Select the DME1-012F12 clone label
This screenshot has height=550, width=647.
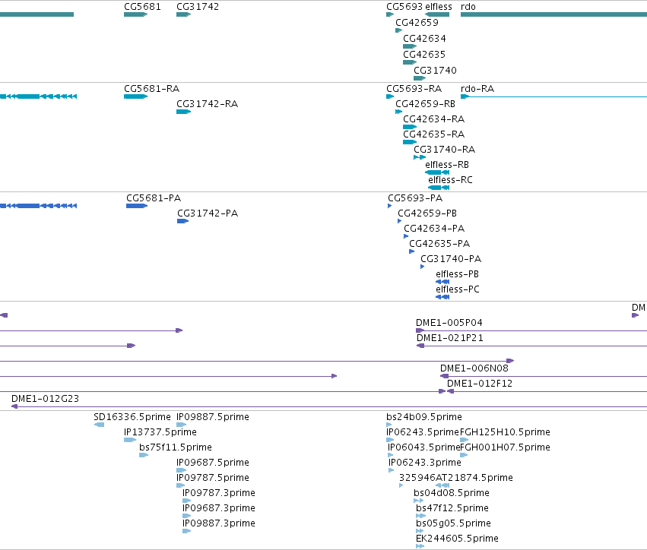[480, 384]
